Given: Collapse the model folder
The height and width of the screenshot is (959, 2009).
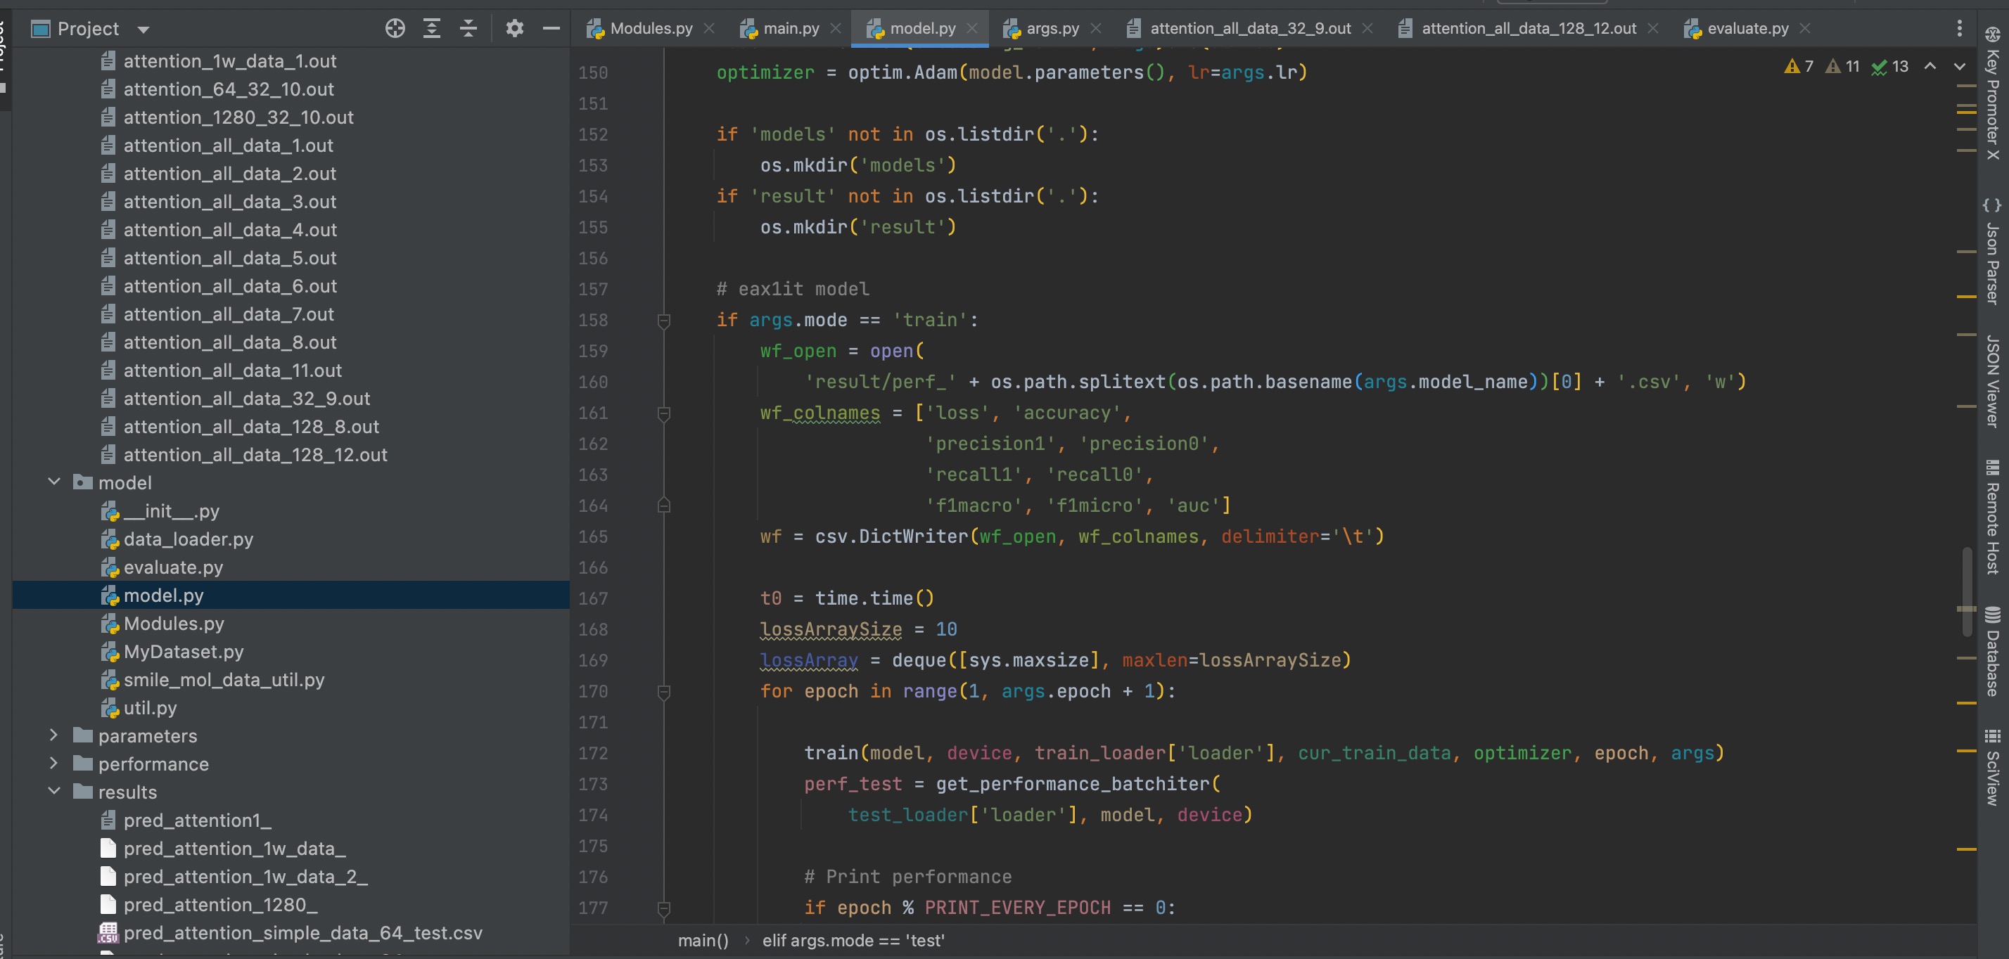Looking at the screenshot, I should click(53, 482).
